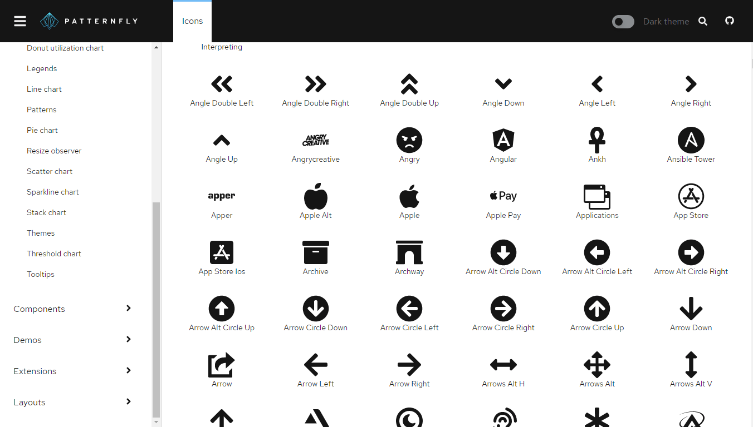Select the Ansible Tower icon
753x427 pixels.
coord(691,140)
